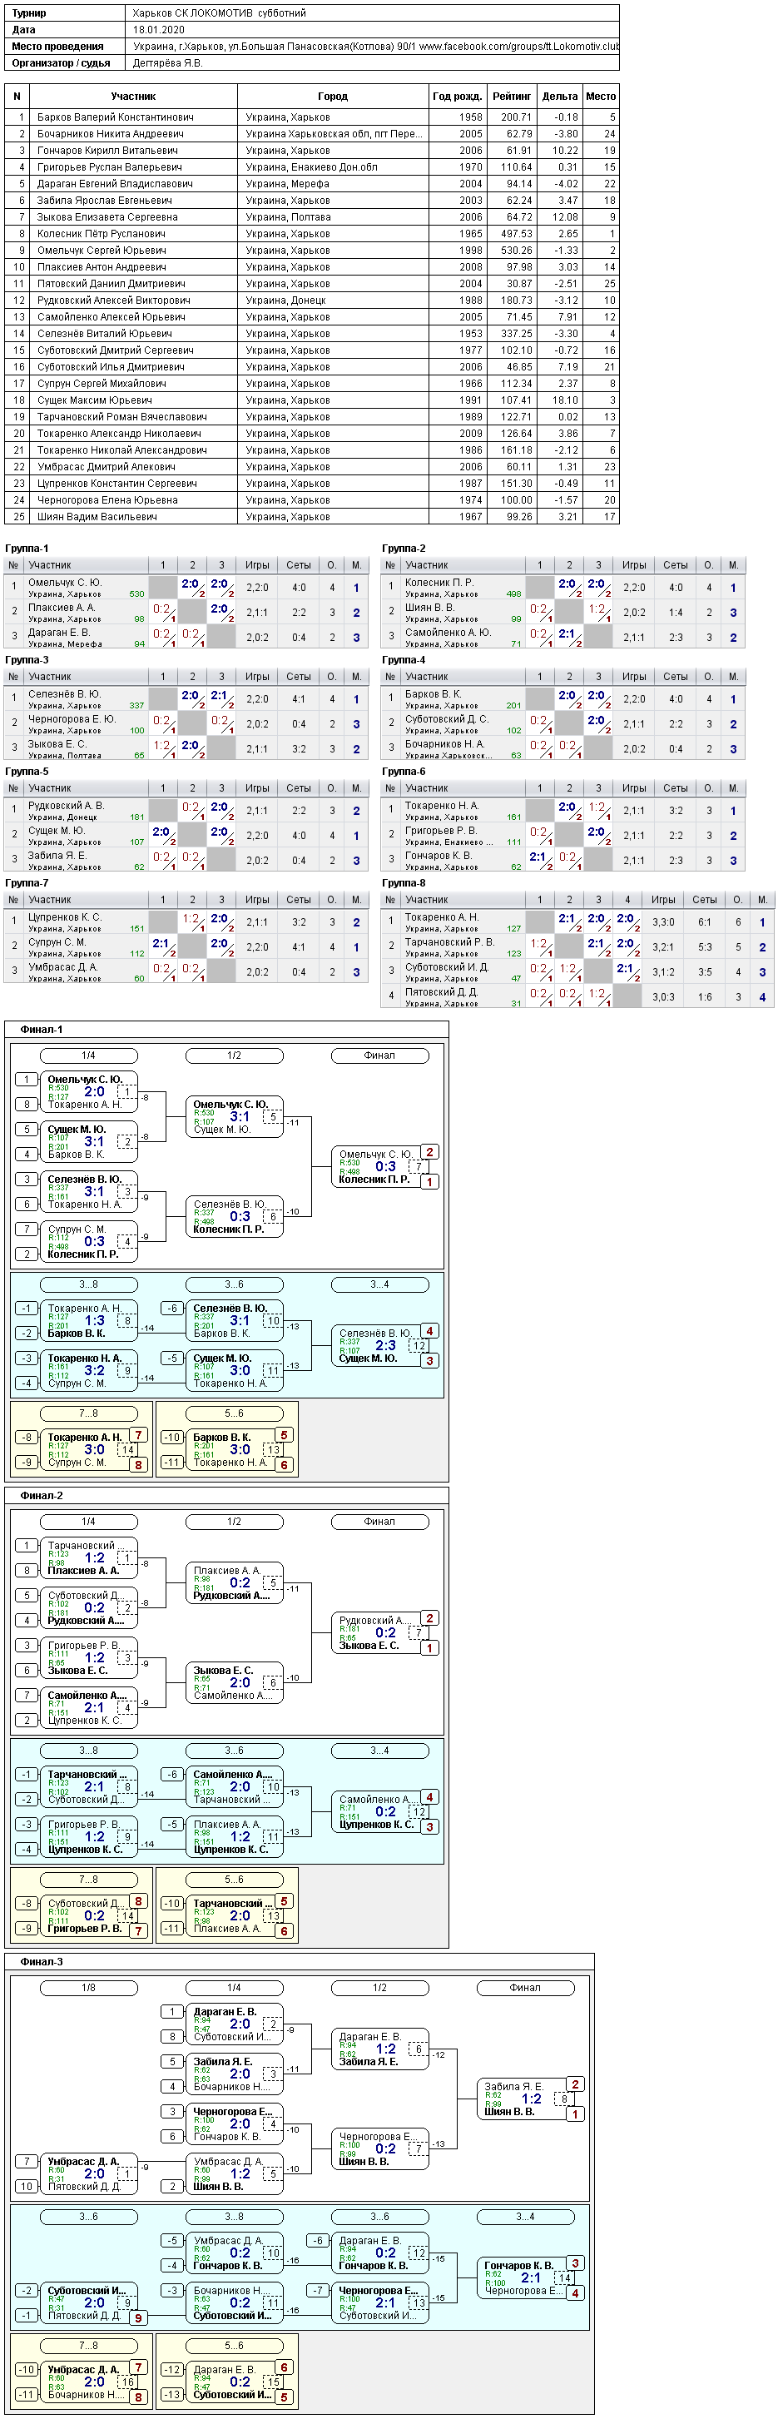Click the Группа-5 heading
The width and height of the screenshot is (783, 2419).
coord(27,771)
